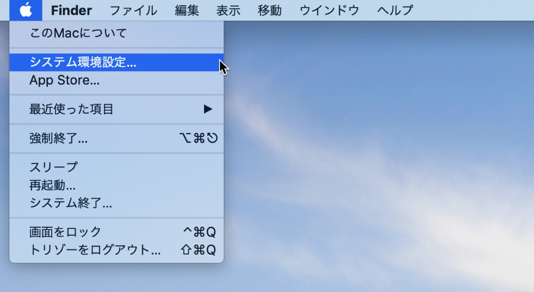The width and height of the screenshot is (534, 292).
Task: Choose システム環境設定... menu item
Action: click(116, 62)
